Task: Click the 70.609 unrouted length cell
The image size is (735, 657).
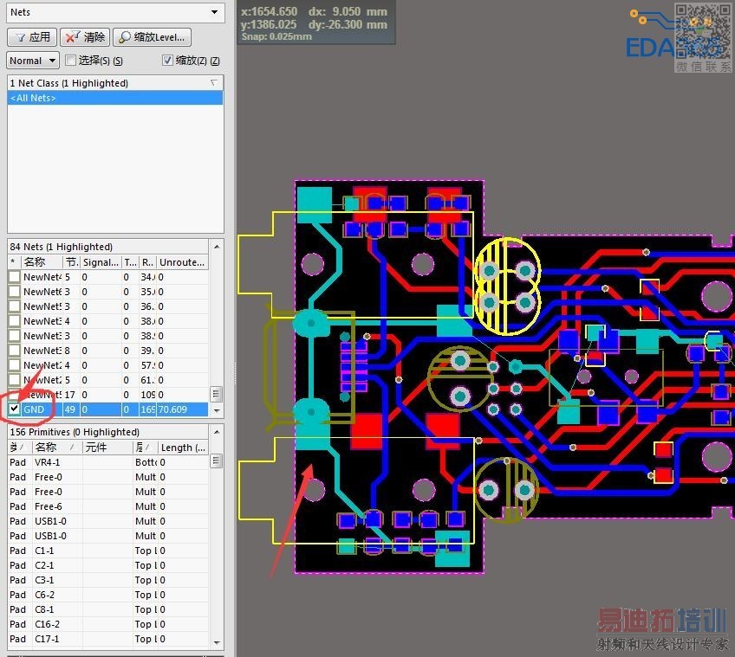Action: [x=182, y=409]
